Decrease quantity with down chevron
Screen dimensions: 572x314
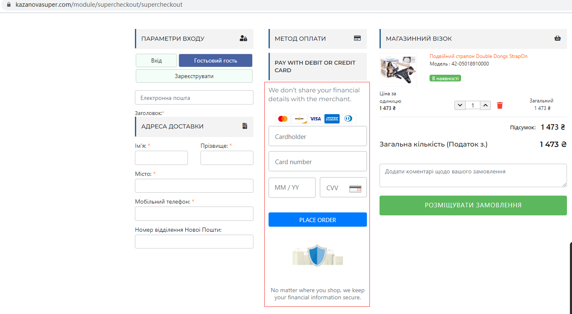[460, 105]
